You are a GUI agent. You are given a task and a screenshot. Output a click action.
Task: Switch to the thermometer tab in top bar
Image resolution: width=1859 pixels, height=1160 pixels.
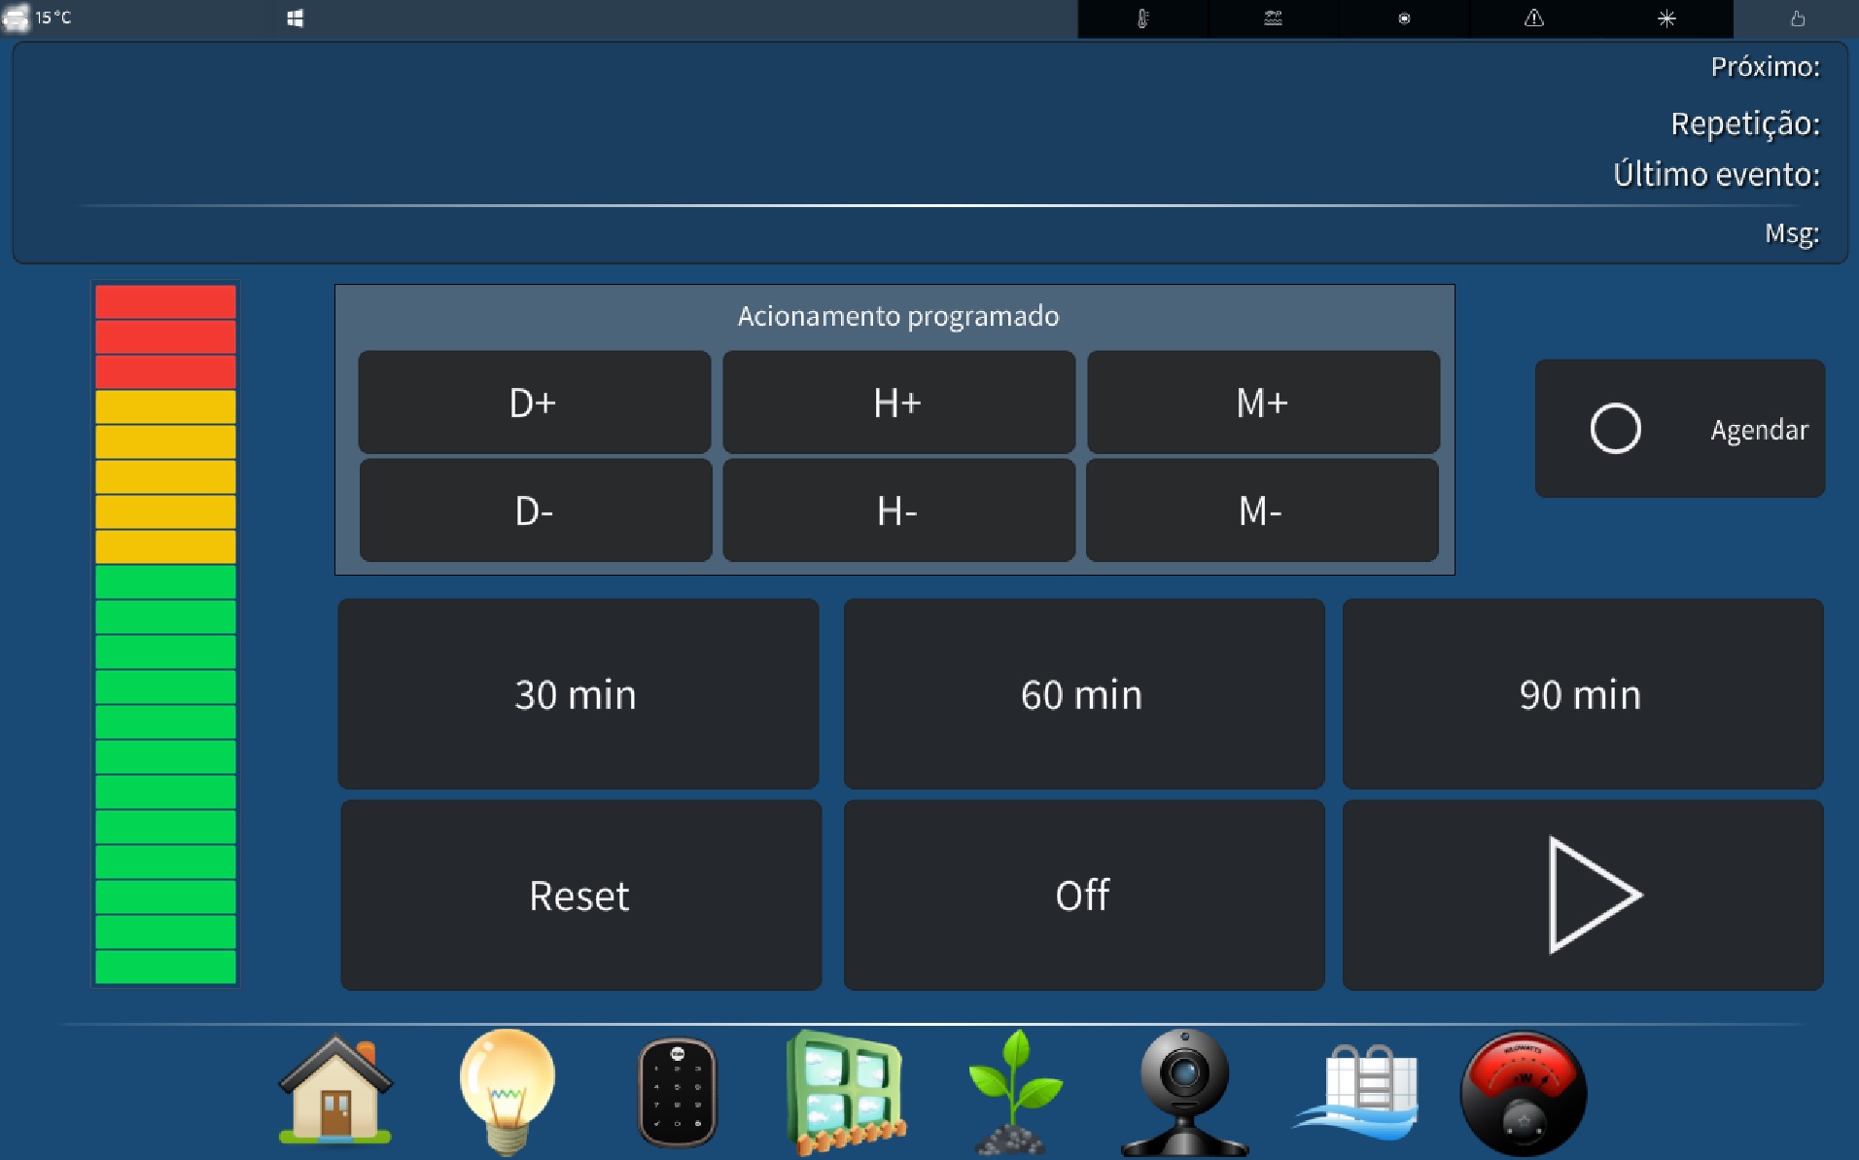click(1142, 18)
